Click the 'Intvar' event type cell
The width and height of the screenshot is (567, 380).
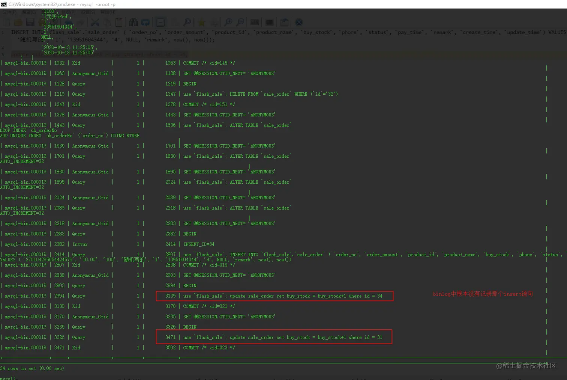pyautogui.click(x=80, y=244)
